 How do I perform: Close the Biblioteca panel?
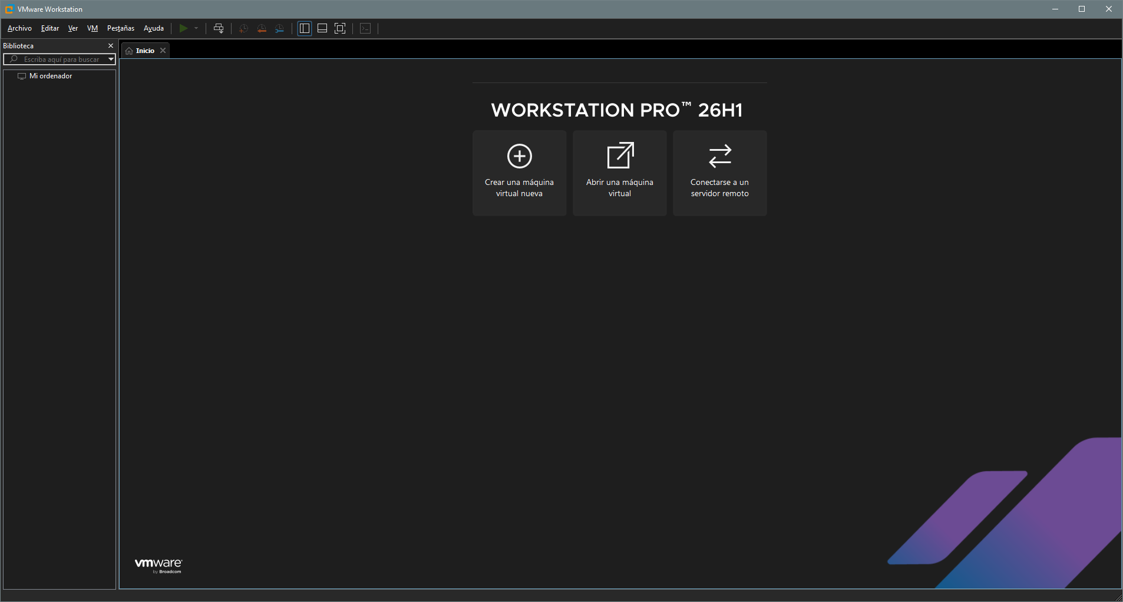[110, 46]
